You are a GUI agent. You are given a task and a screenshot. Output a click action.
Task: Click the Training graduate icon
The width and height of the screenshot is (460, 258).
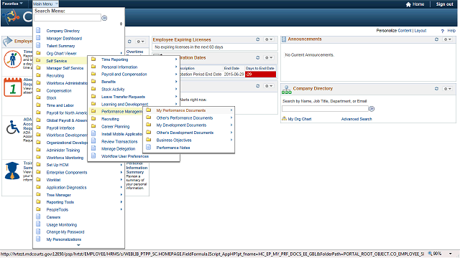tap(12, 171)
